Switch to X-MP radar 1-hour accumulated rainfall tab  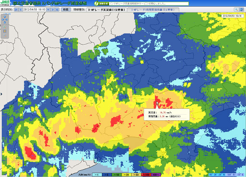[x=153, y=10]
